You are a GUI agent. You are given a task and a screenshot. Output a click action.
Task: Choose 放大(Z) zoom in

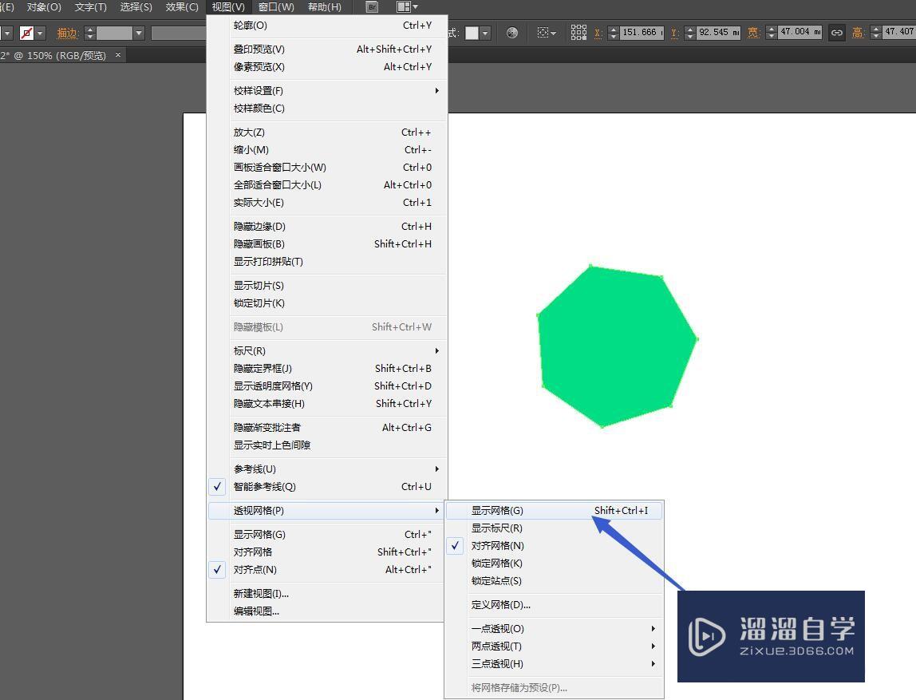click(x=327, y=132)
